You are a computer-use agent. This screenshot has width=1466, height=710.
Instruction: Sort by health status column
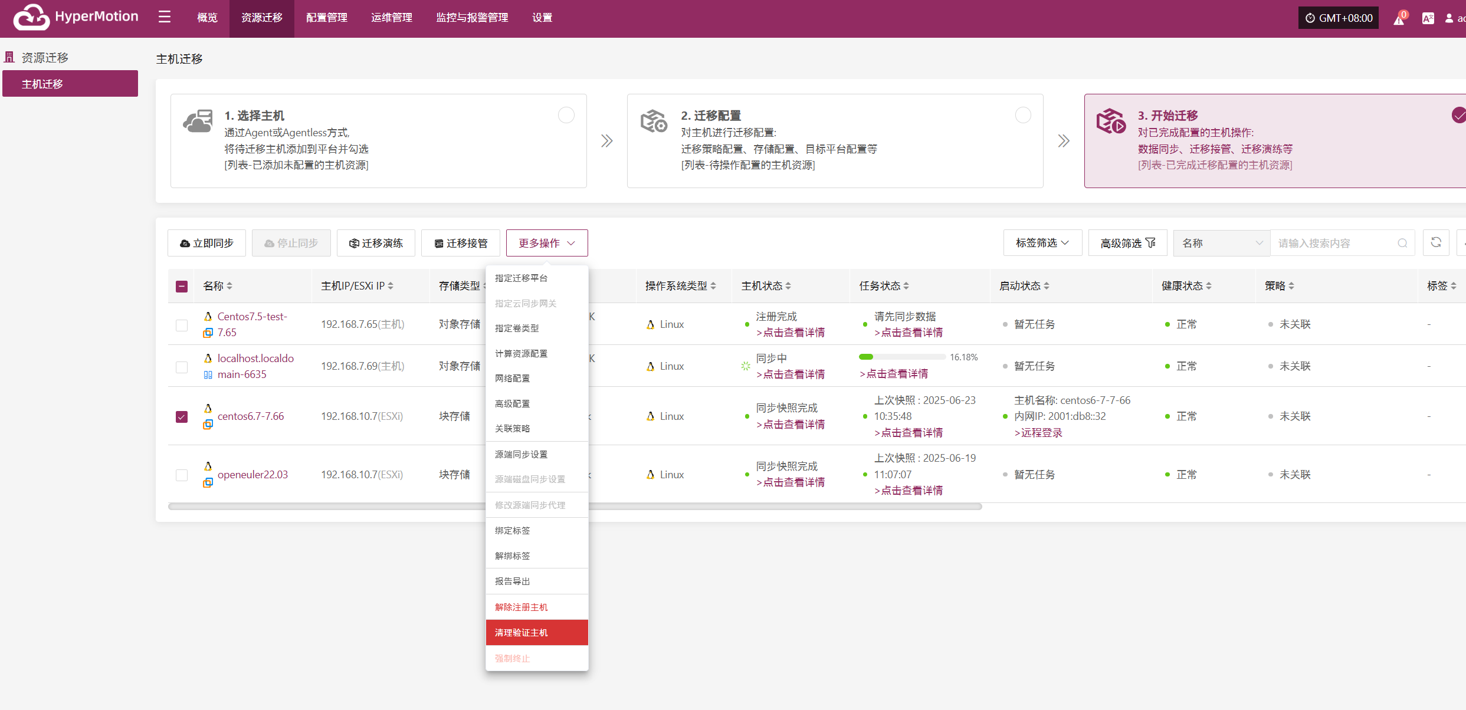click(1209, 286)
